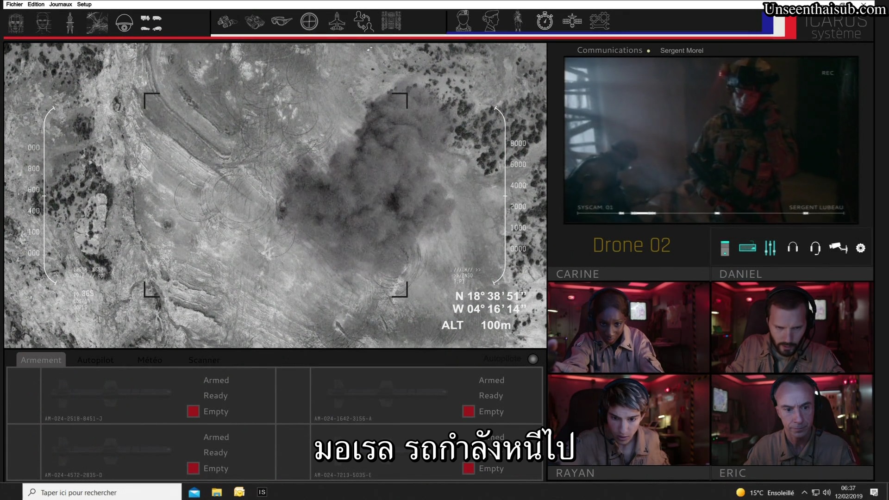The image size is (889, 500).
Task: Select the face profile scan icon
Action: coord(44,22)
